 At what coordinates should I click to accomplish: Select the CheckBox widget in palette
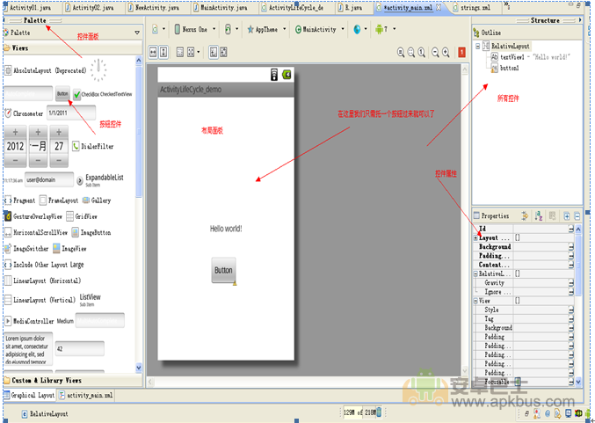77,94
